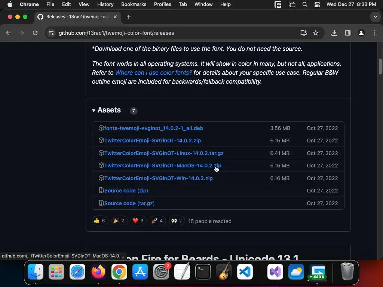
Task: Open the tab search dropdown arrow
Action: coord(376,17)
